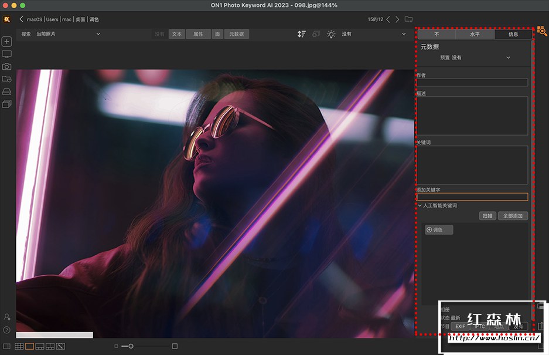Click the monitor icon in left sidebar

tap(7, 55)
